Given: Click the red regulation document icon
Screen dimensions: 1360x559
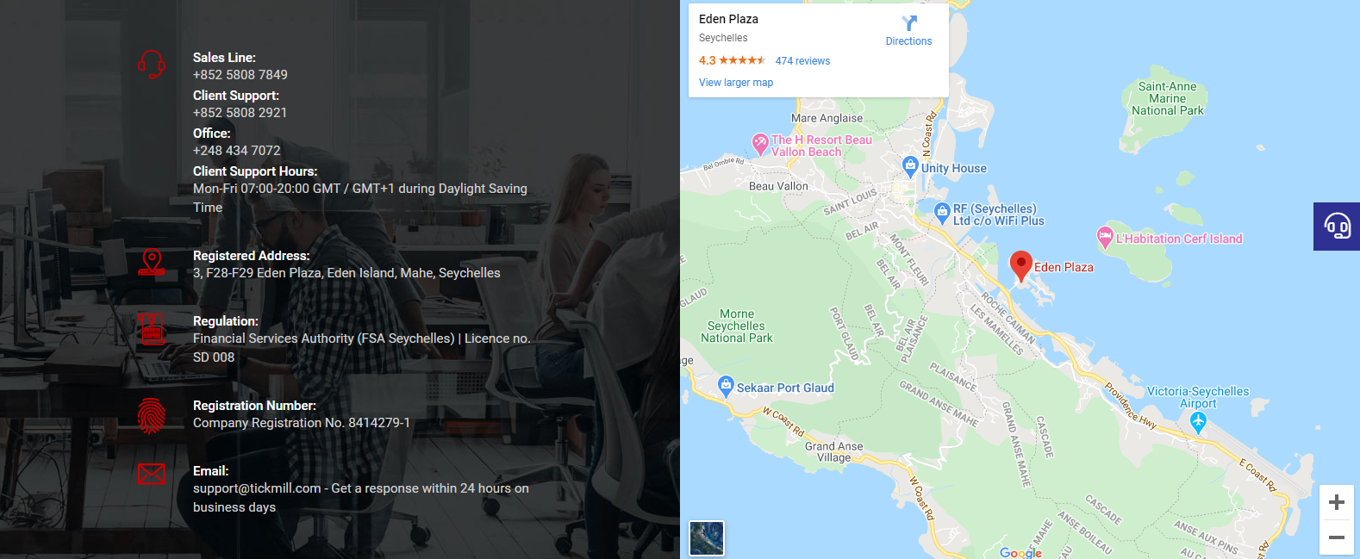Looking at the screenshot, I should [153, 329].
